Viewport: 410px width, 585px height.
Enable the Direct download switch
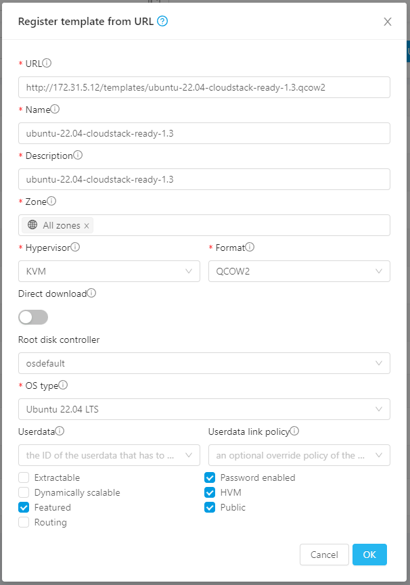coord(33,317)
